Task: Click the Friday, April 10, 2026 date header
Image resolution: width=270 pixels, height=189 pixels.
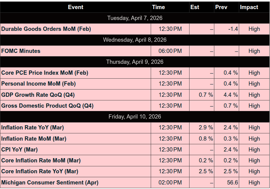Action: click(x=135, y=117)
